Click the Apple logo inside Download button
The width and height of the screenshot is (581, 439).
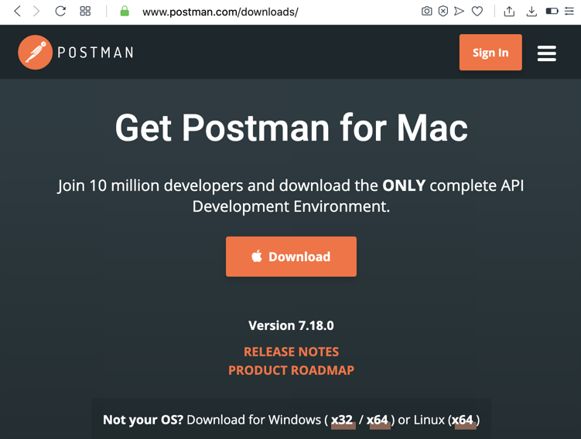(257, 256)
